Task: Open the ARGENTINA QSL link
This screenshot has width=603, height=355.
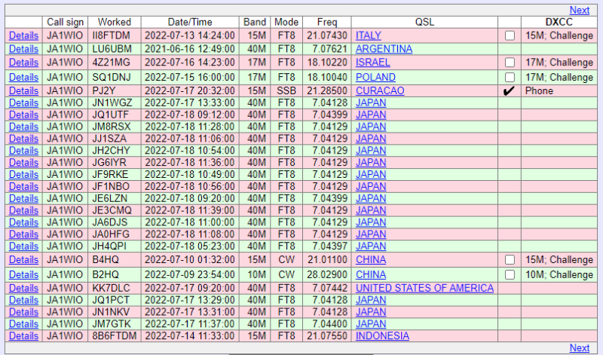Action: (x=384, y=49)
